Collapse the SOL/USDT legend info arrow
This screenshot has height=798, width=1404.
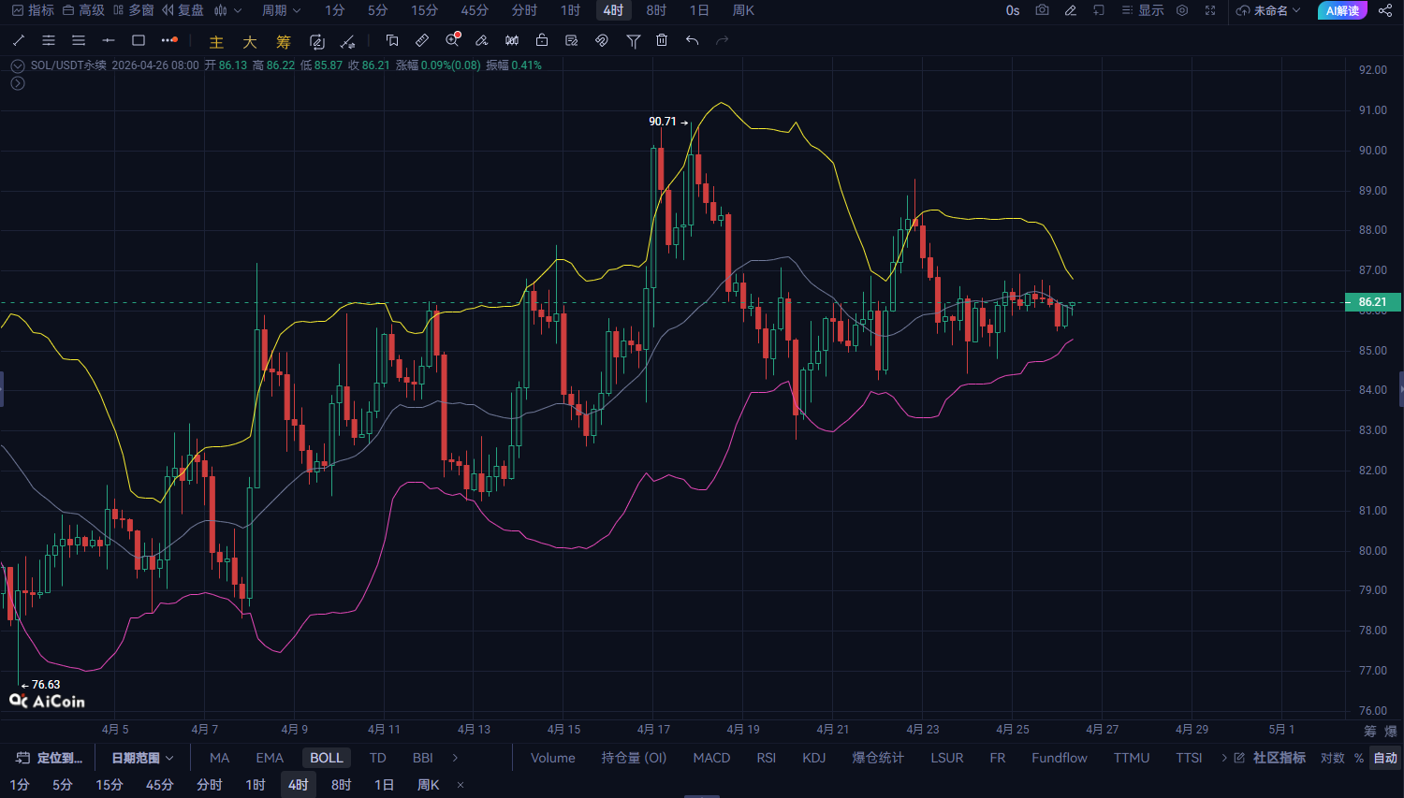pyautogui.click(x=17, y=65)
